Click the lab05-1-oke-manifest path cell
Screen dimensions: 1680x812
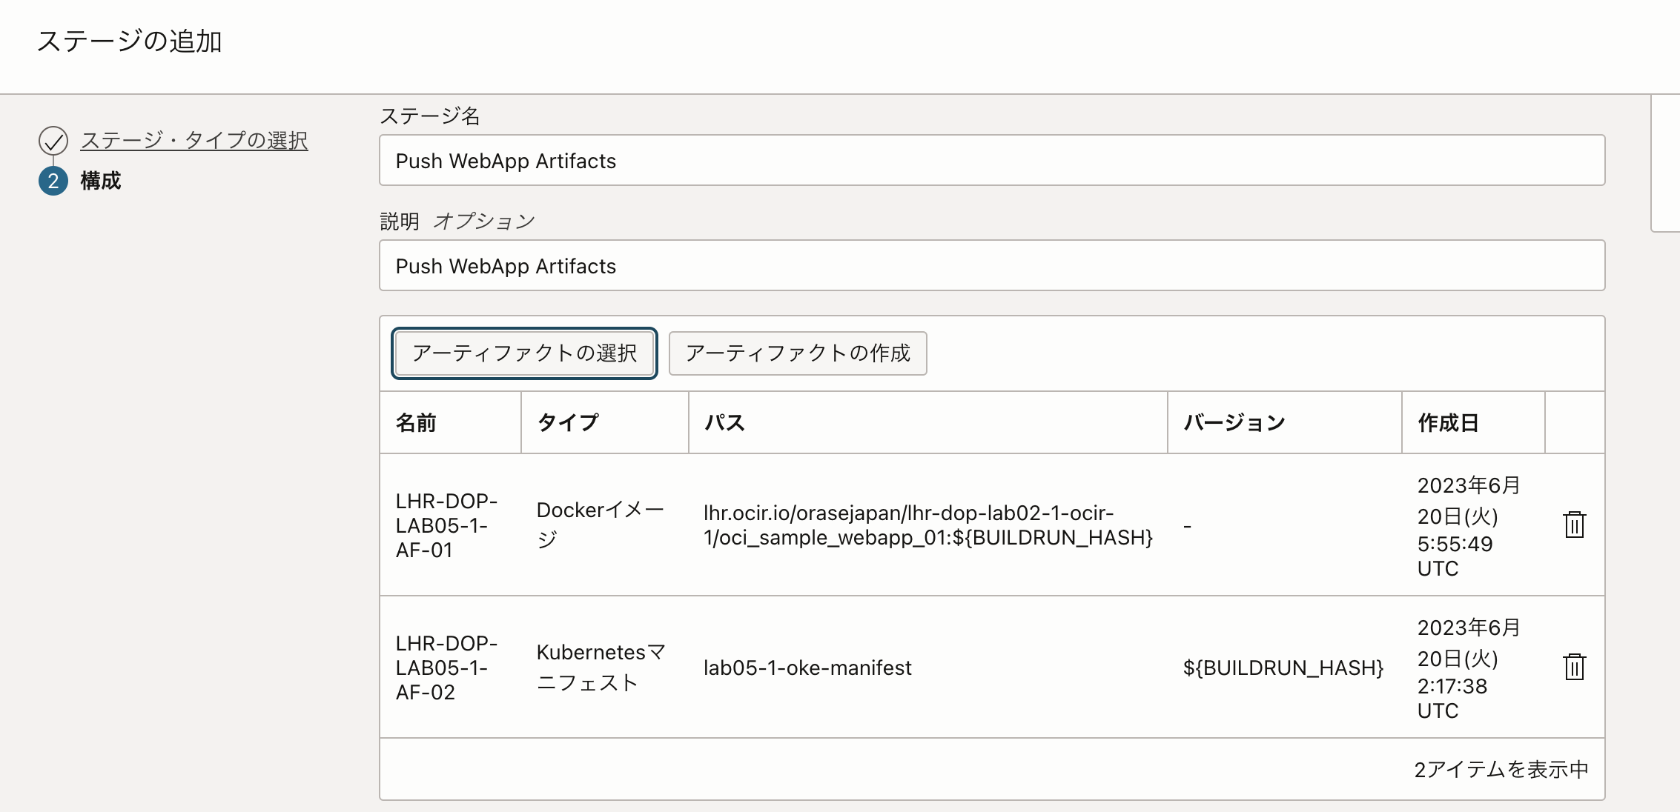(x=807, y=668)
